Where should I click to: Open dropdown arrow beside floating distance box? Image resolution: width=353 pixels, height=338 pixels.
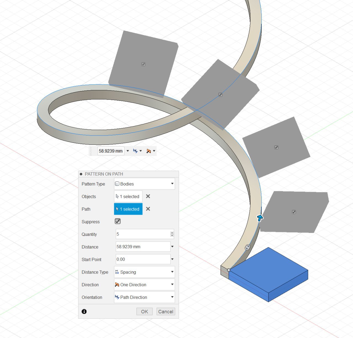(128, 151)
